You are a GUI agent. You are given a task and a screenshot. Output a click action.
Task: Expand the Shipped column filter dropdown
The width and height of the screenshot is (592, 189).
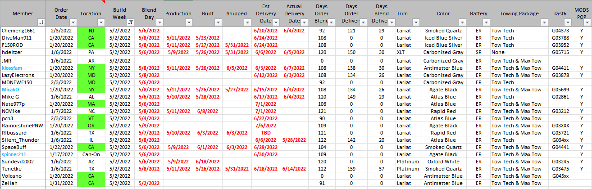247,22
